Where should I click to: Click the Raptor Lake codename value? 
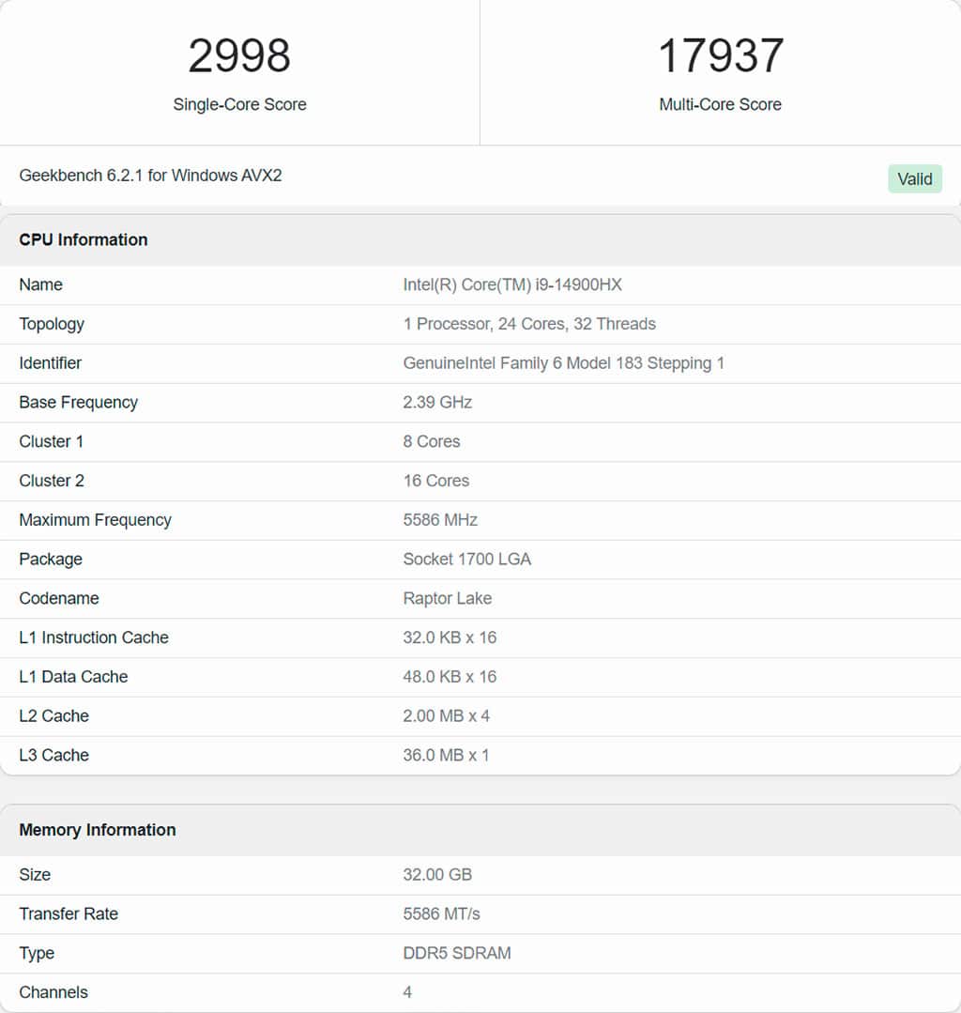445,598
